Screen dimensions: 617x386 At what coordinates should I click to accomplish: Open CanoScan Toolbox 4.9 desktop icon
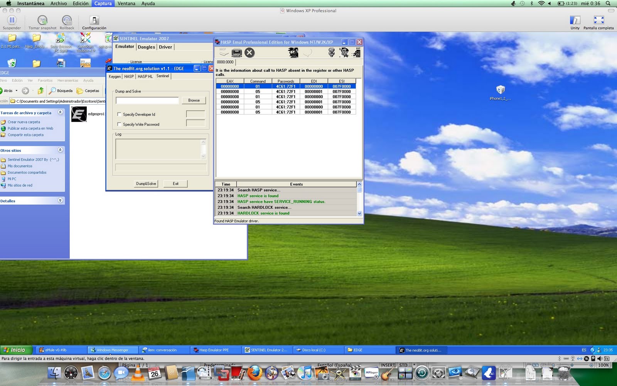[x=85, y=38]
